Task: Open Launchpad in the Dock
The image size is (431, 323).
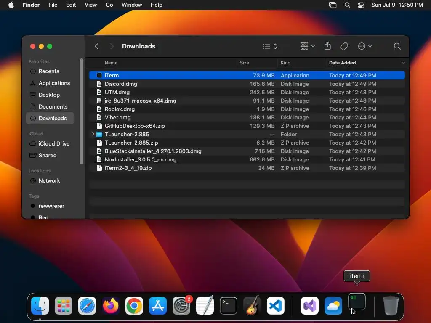Action: pos(64,306)
